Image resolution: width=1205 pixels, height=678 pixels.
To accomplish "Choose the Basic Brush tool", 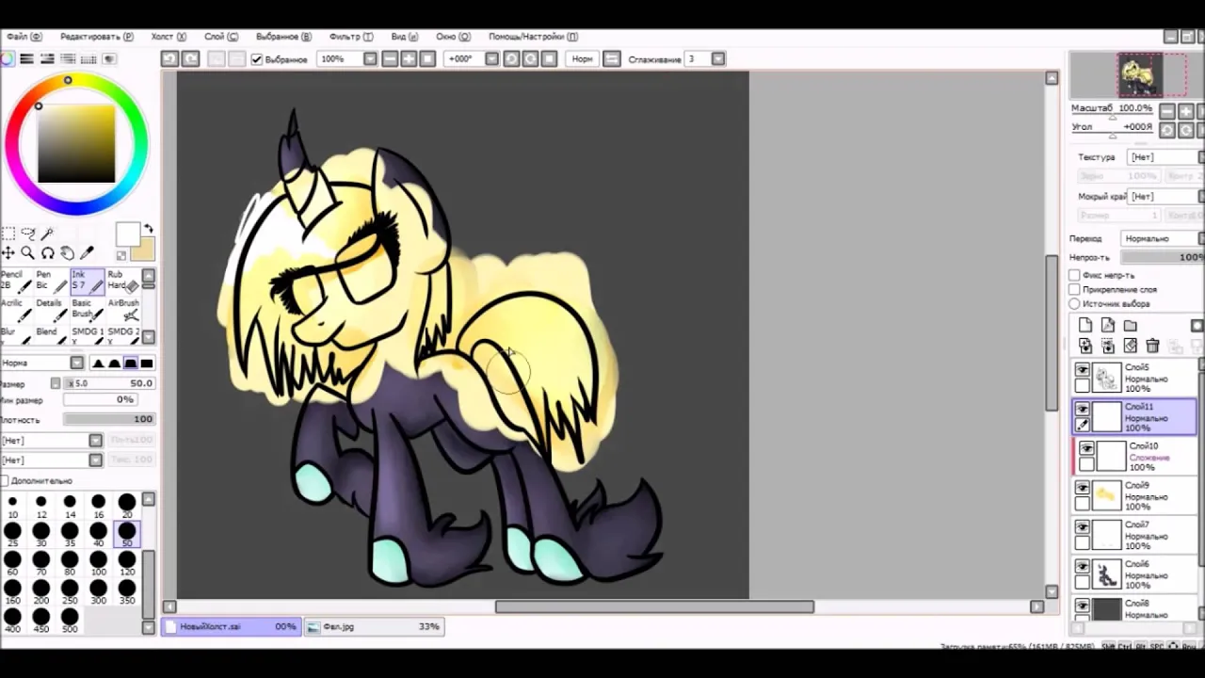I will tap(87, 310).
